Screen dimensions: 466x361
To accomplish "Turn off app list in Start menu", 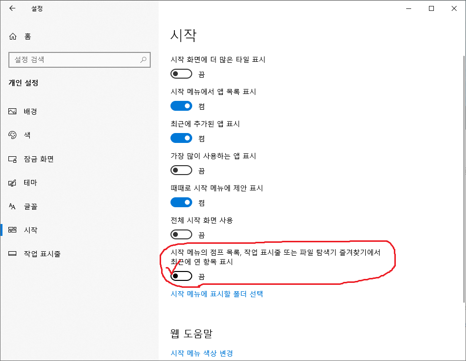I will point(181,106).
